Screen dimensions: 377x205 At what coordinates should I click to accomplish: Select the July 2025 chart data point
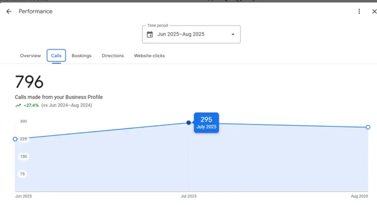(189, 123)
